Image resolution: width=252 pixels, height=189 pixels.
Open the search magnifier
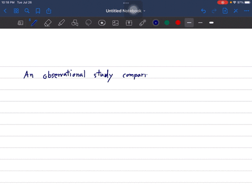(27, 11)
